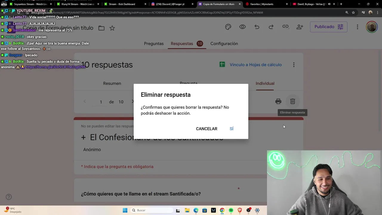Image resolution: width=382 pixels, height=215 pixels.
Task: Click the help question mark icon
Action: [x=9, y=197]
